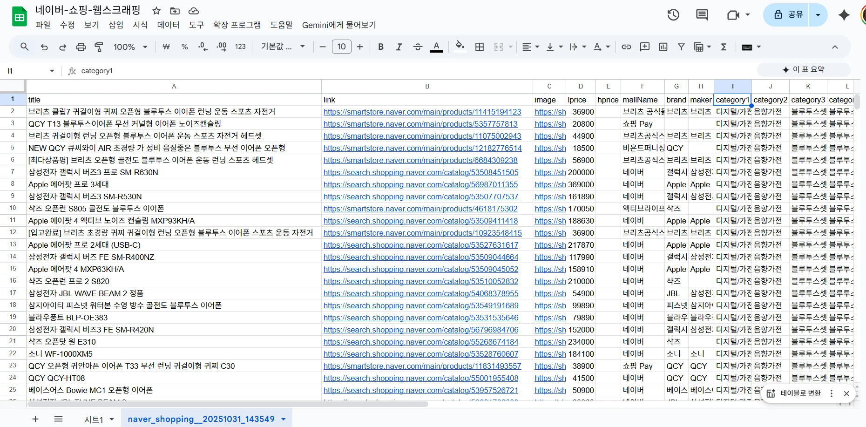
Task: Click the insert chart icon
Action: click(x=663, y=47)
